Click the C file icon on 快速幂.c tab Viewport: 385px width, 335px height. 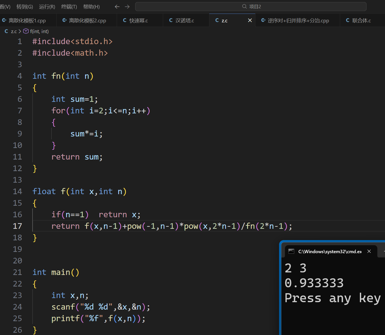[x=125, y=20]
